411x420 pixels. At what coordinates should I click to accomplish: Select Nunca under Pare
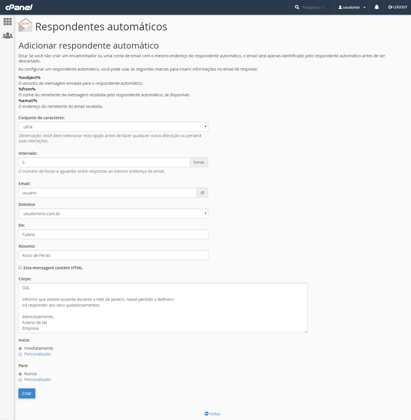click(20, 374)
